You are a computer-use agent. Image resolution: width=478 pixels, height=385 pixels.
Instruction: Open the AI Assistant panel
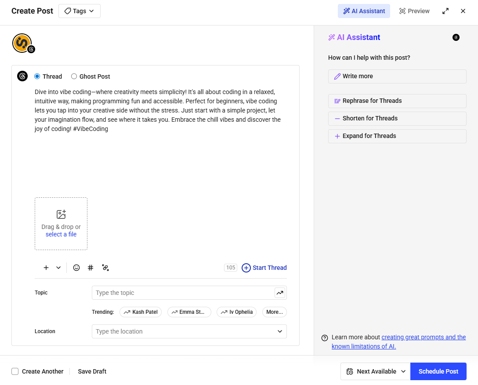364,11
